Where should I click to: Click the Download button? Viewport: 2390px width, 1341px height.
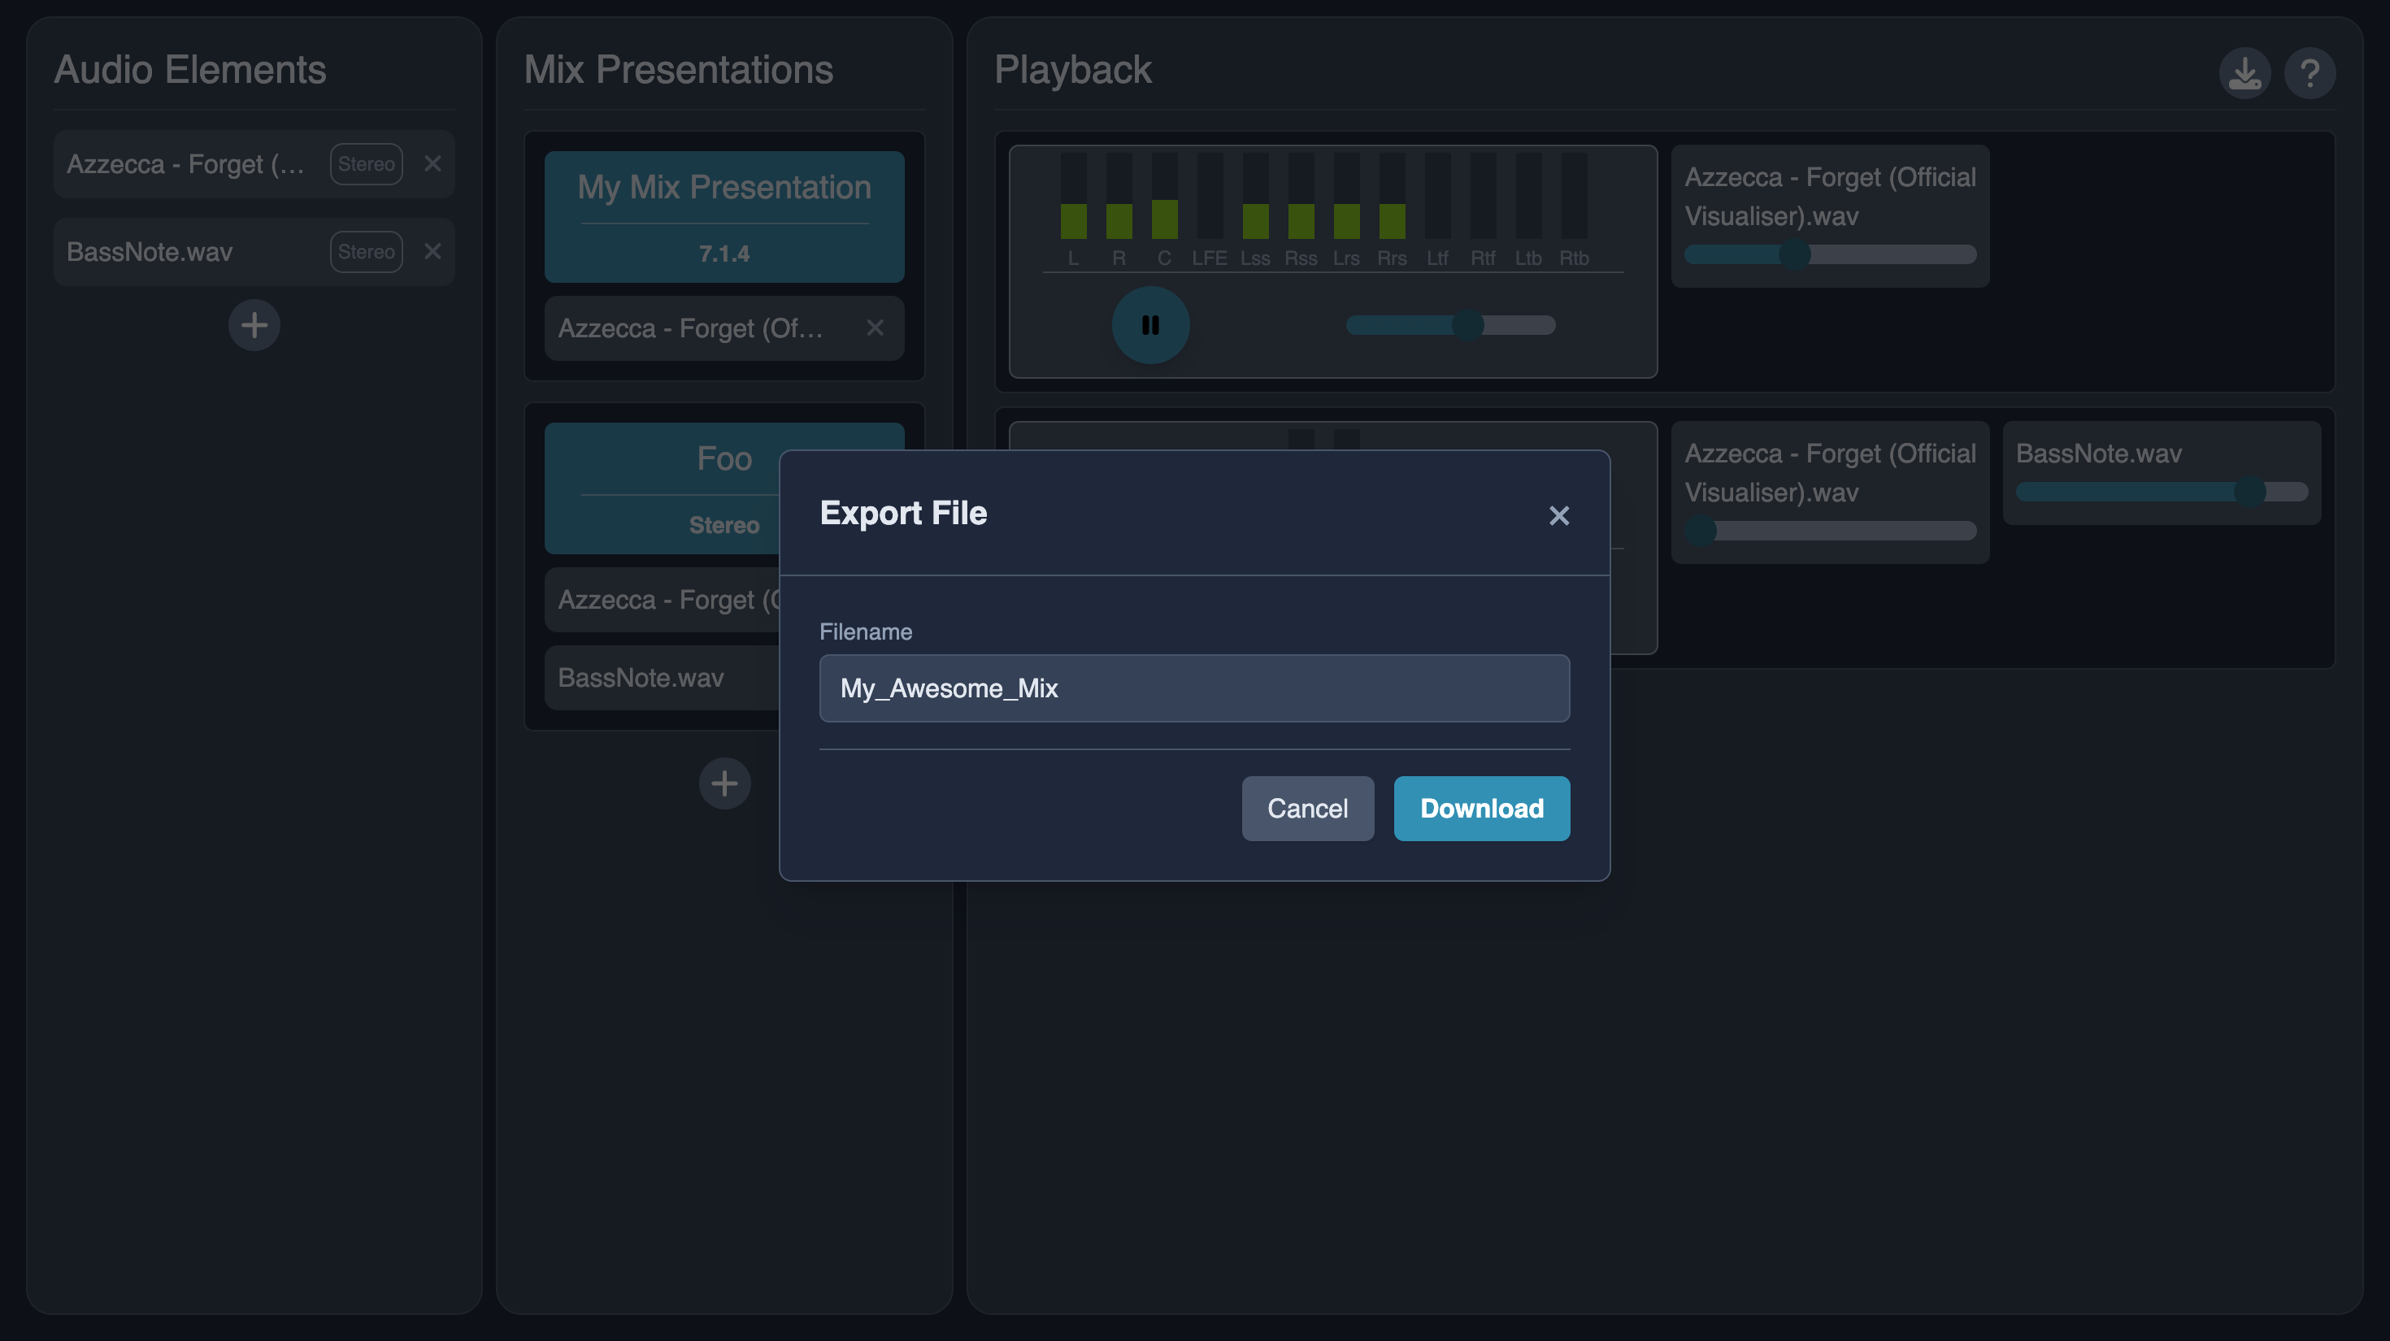coord(1482,809)
